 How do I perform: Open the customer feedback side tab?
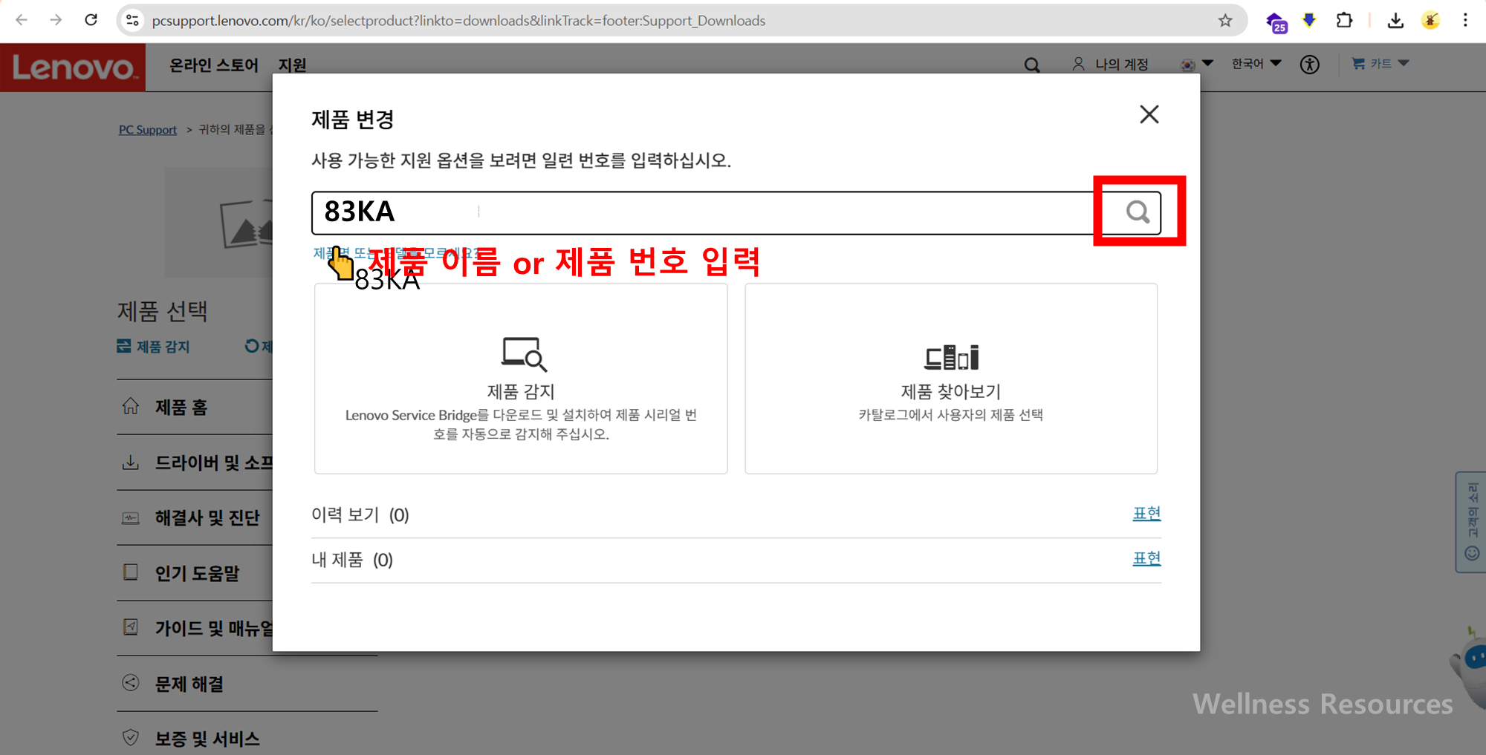[1471, 522]
